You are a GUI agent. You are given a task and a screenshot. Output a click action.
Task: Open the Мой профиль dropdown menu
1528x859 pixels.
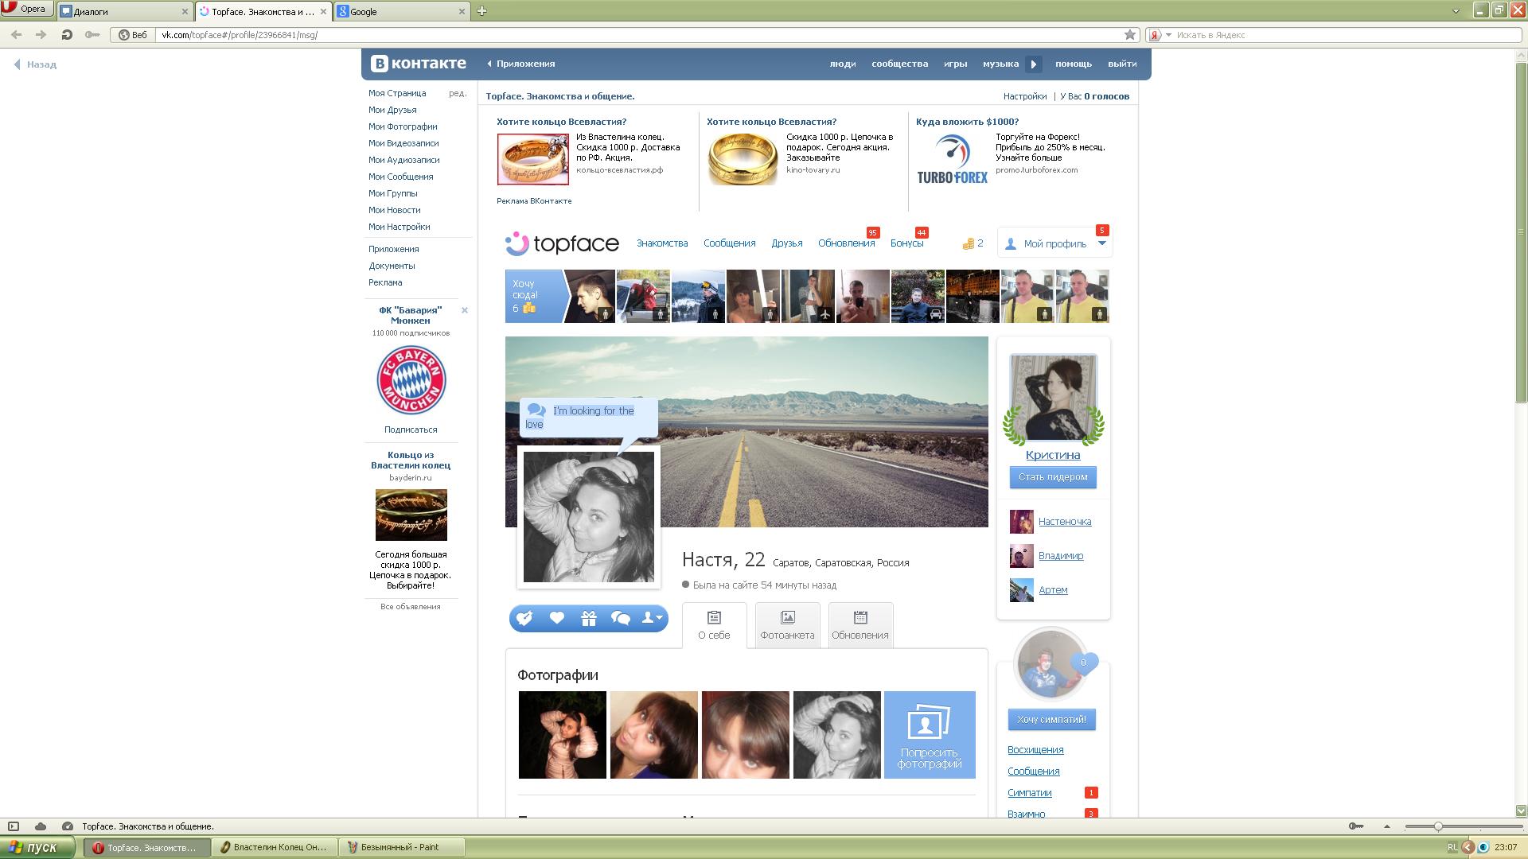pyautogui.click(x=1101, y=243)
